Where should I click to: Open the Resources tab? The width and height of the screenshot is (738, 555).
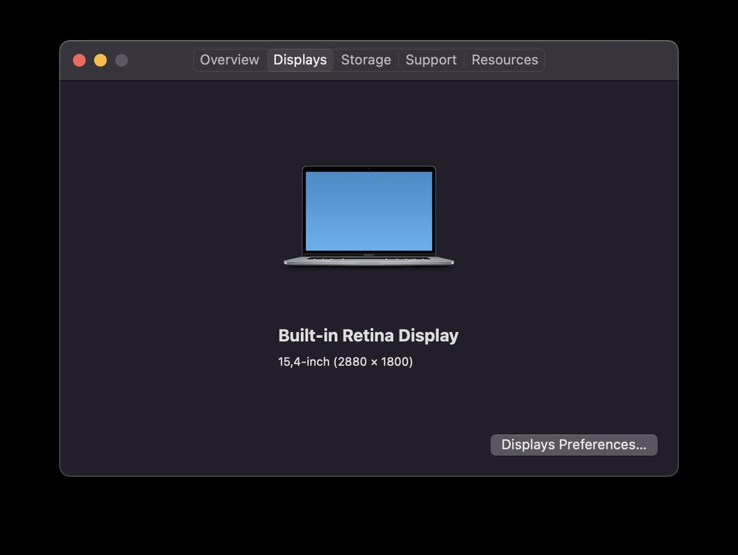(x=505, y=60)
